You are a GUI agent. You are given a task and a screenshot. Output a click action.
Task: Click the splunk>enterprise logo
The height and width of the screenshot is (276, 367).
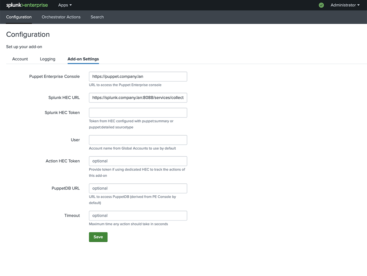(27, 5)
